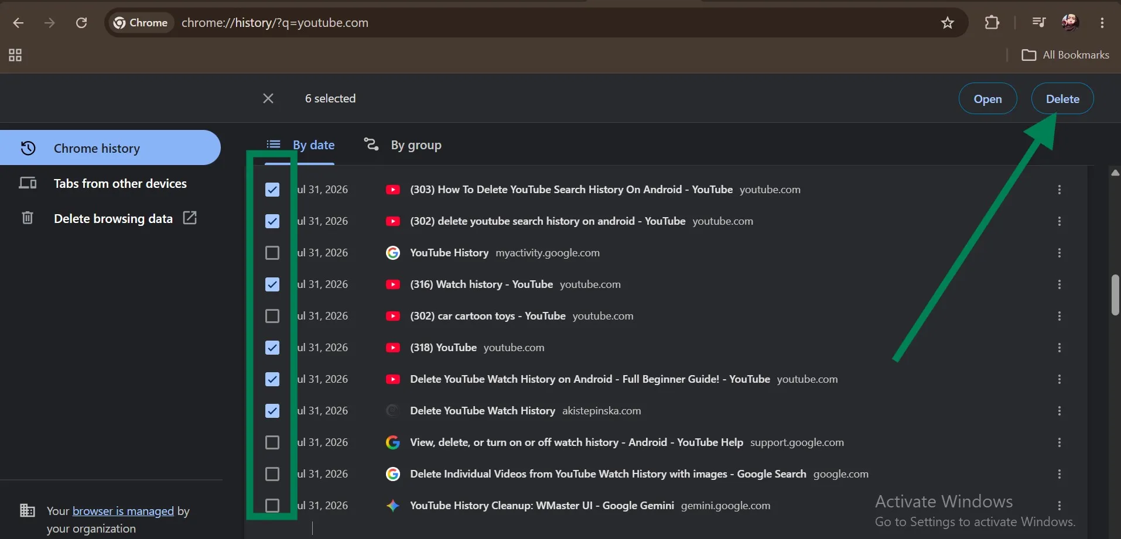Screen dimensions: 1121x539
Task: Open the (316) Watch history link
Action: click(x=481, y=284)
